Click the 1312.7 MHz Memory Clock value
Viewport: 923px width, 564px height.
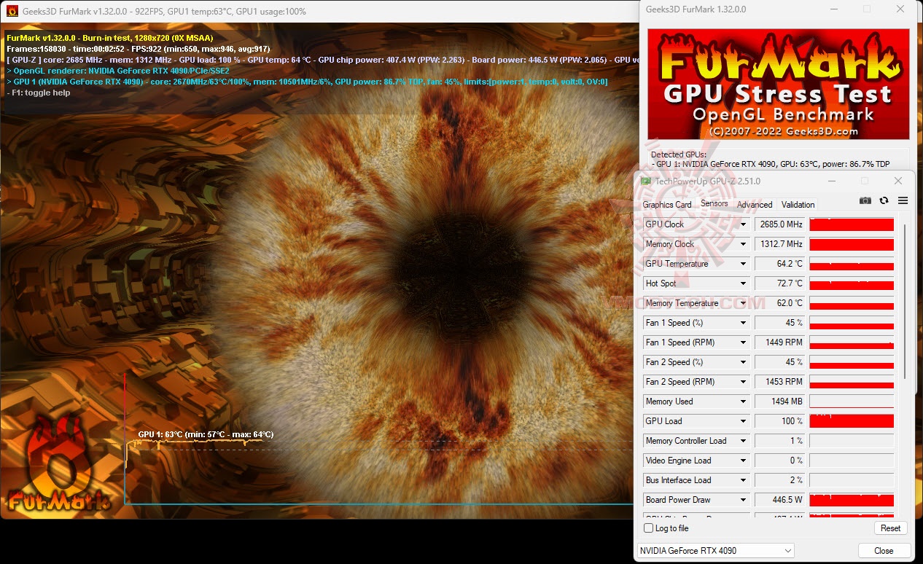780,244
